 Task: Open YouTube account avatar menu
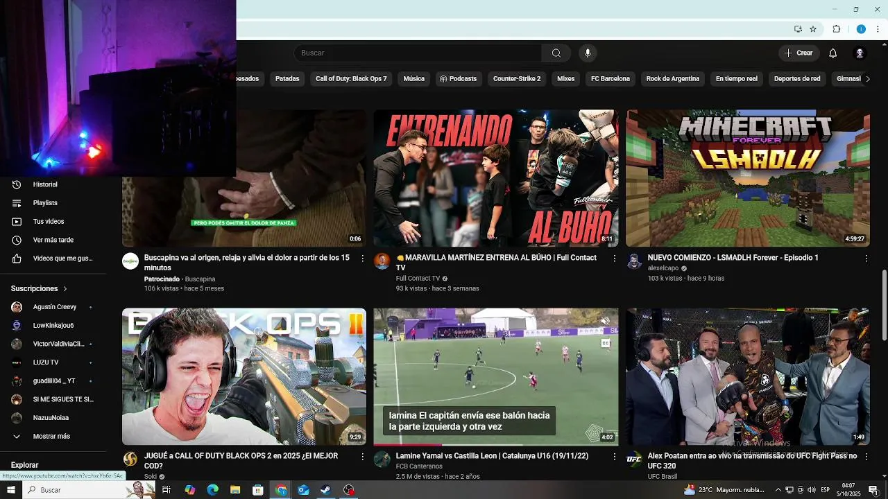(860, 53)
